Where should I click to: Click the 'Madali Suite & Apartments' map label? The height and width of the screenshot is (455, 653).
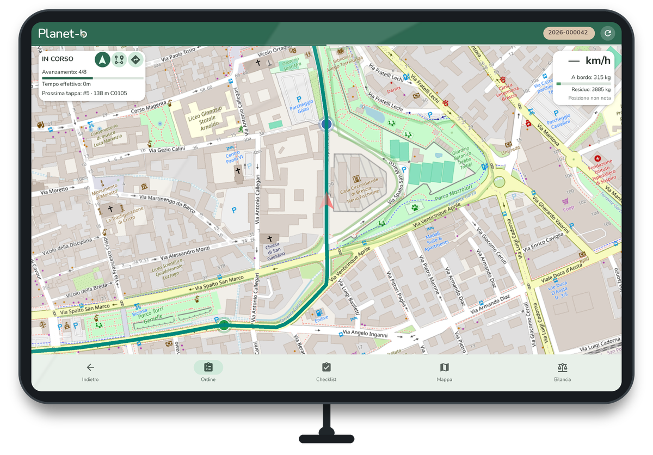437,240
